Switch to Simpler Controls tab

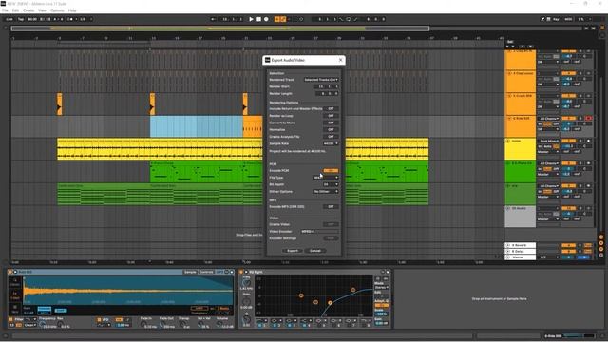coord(206,272)
